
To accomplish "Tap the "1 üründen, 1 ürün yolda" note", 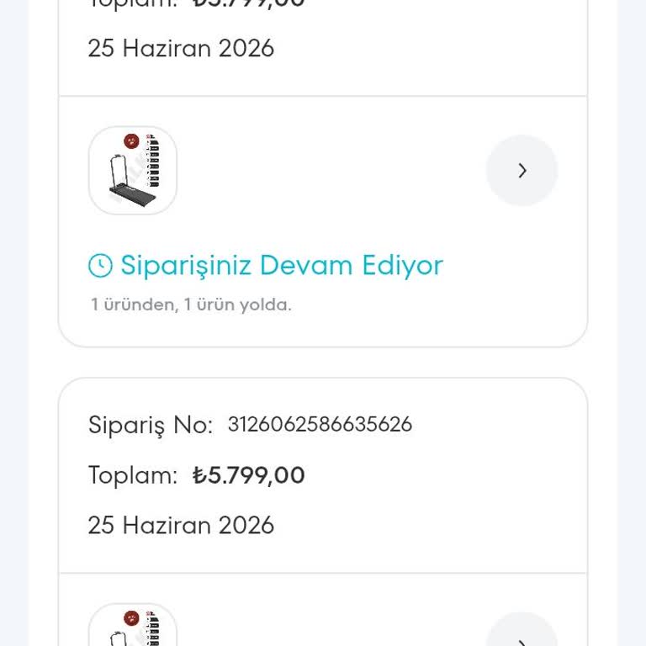I will [x=191, y=304].
